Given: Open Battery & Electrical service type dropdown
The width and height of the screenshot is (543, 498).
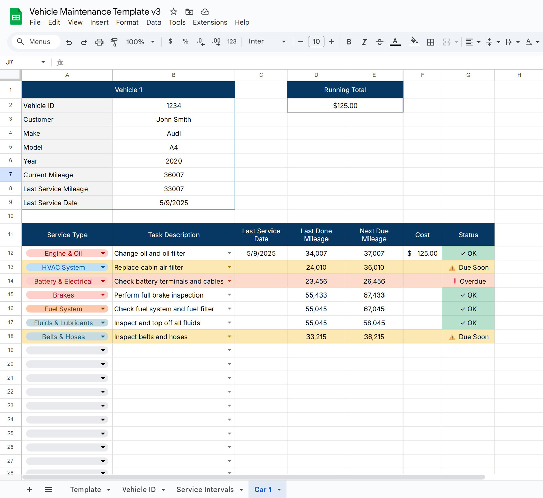Looking at the screenshot, I should (103, 281).
